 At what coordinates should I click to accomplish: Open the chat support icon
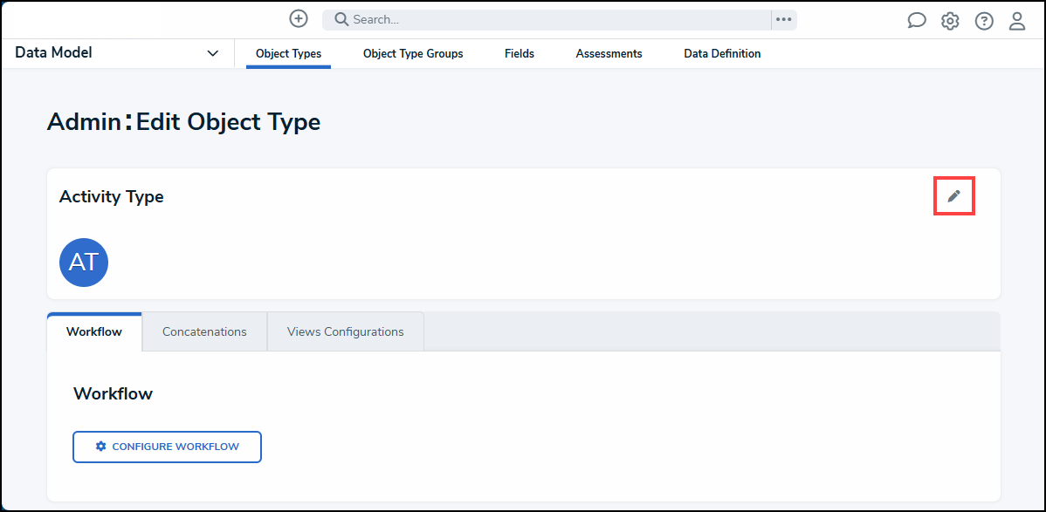[916, 19]
